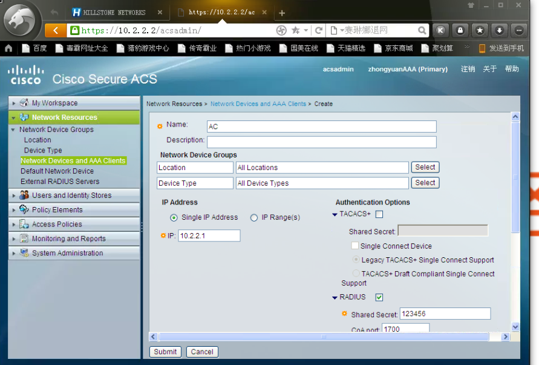The image size is (539, 365).
Task: Click the home icon on bookmarks bar
Action: coord(8,48)
